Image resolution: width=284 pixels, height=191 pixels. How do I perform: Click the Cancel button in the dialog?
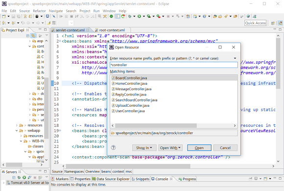[225, 148]
